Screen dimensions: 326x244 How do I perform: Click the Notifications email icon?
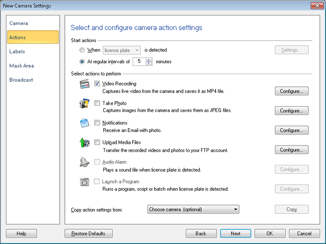point(84,123)
